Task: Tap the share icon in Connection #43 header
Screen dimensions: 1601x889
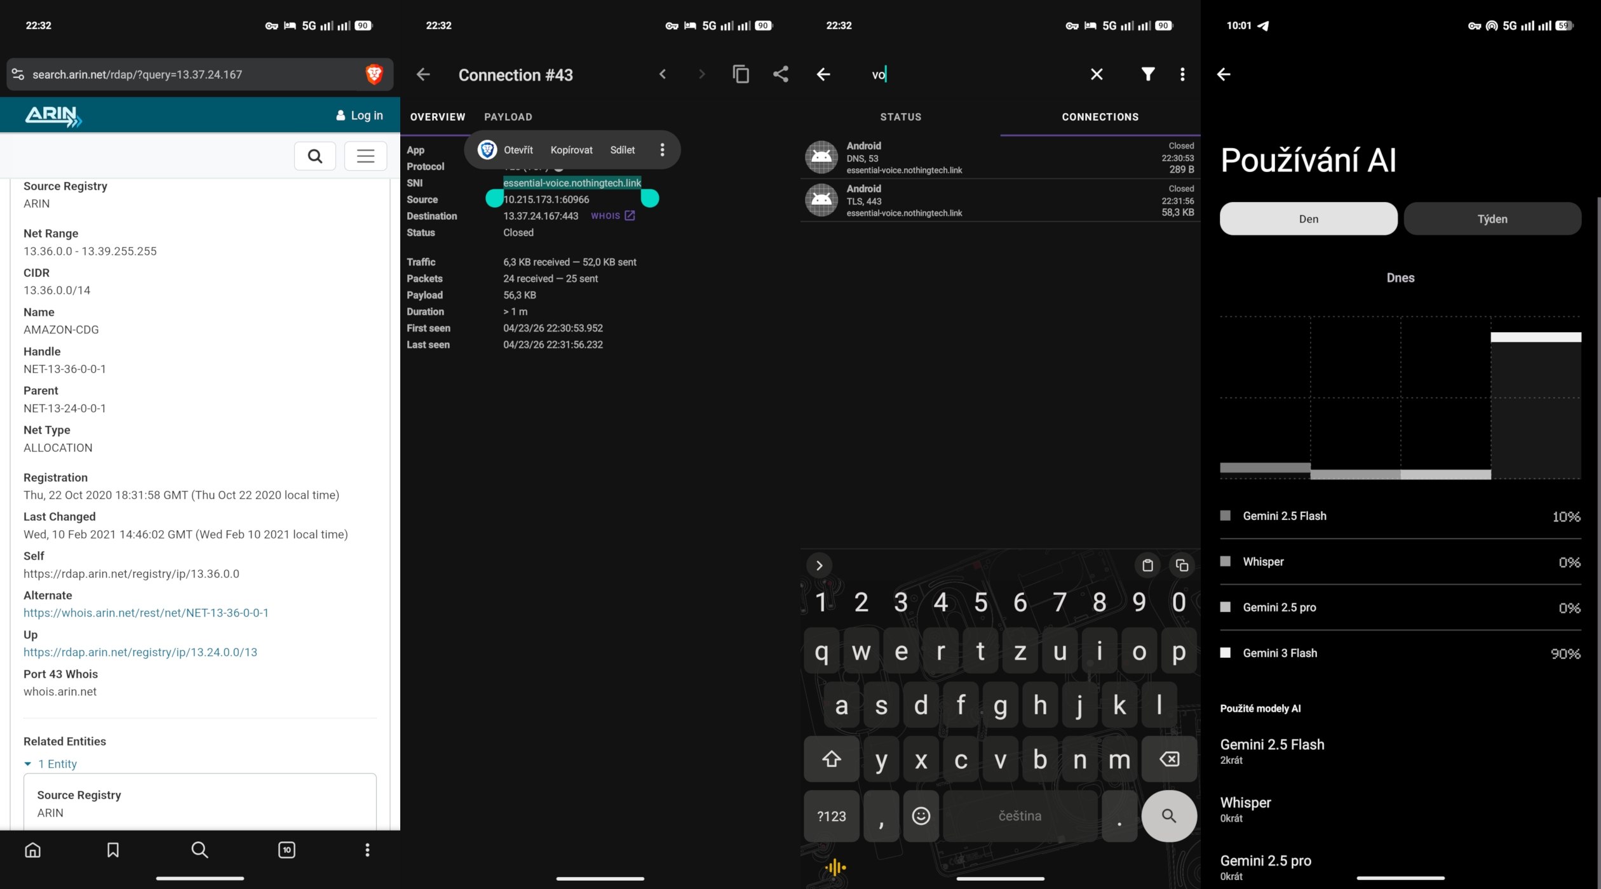Action: click(780, 74)
